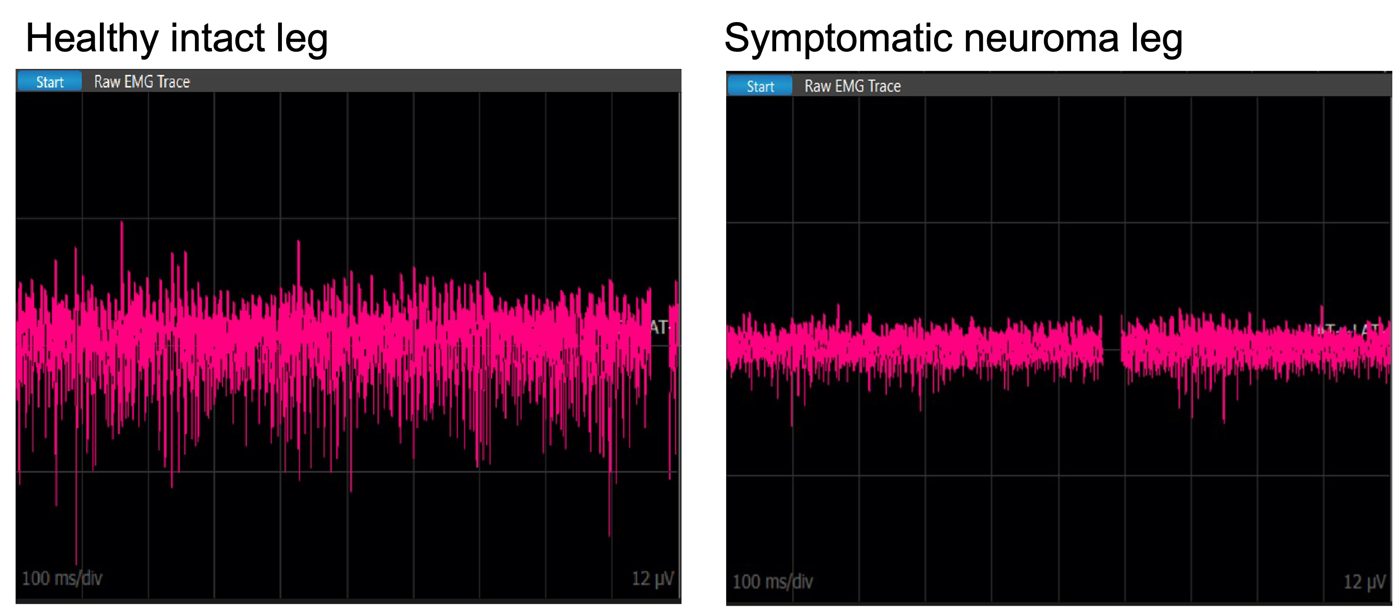
Task: Select 'Raw EMG Trace' label in healthy leg panel
Action: coord(142,82)
